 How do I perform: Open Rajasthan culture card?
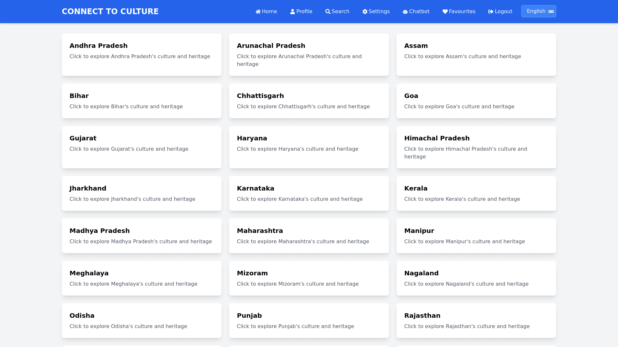pyautogui.click(x=476, y=321)
